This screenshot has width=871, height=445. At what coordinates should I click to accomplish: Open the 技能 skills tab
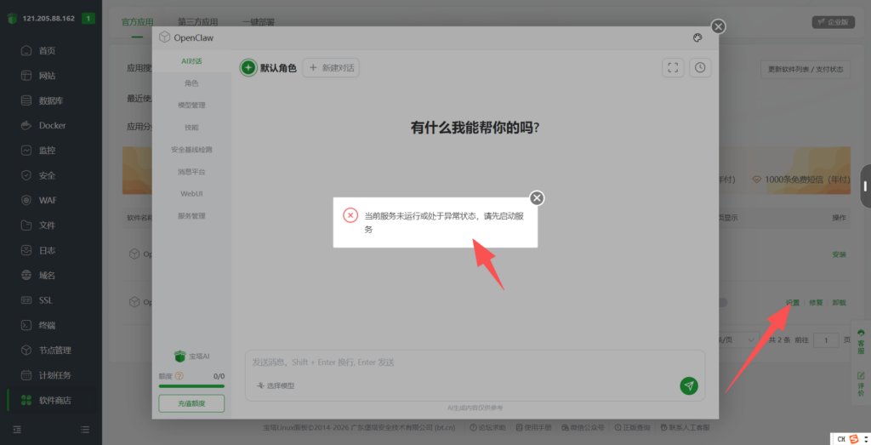tap(191, 128)
